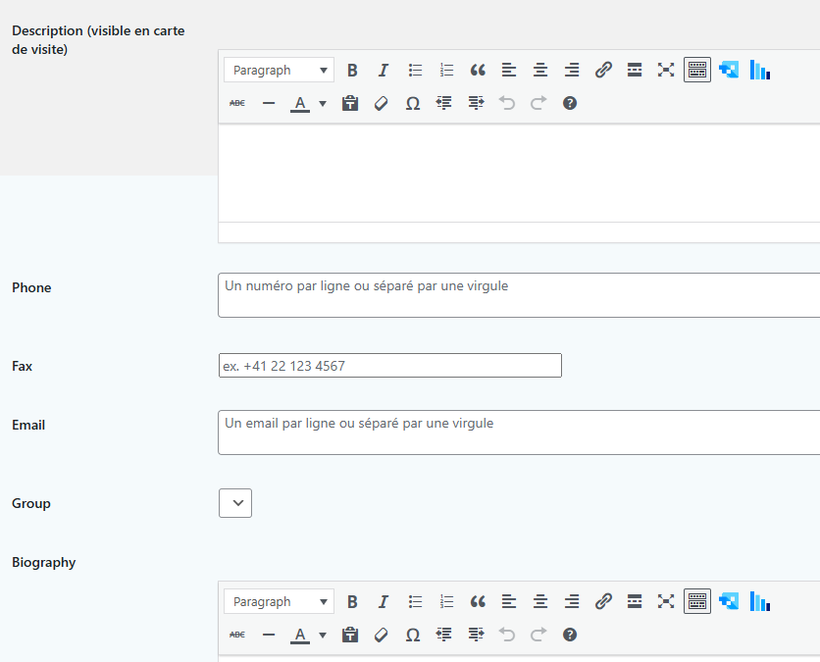Open text color arrow in Description toolbar
The image size is (820, 662).
pos(323,103)
